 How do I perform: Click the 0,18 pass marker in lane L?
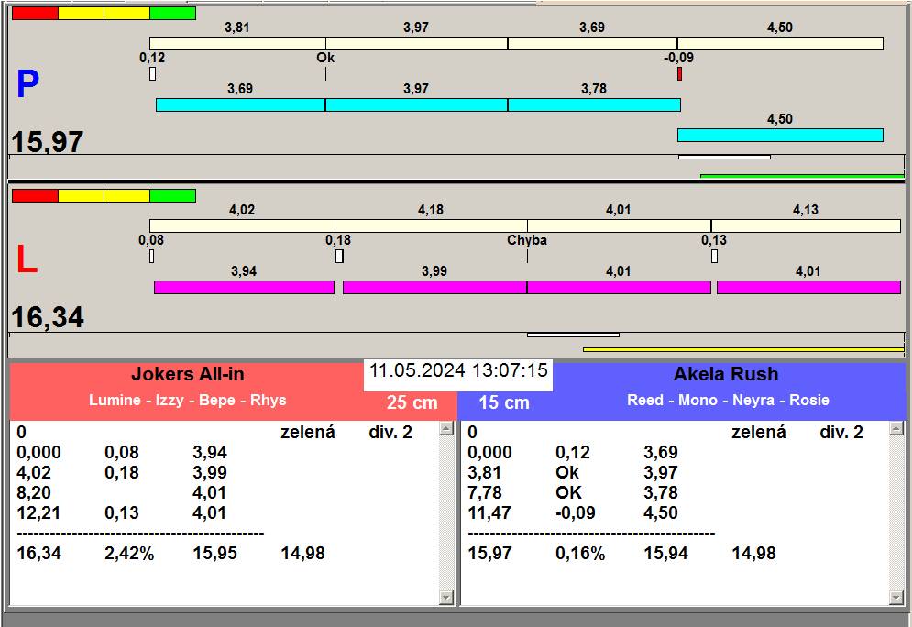[338, 256]
